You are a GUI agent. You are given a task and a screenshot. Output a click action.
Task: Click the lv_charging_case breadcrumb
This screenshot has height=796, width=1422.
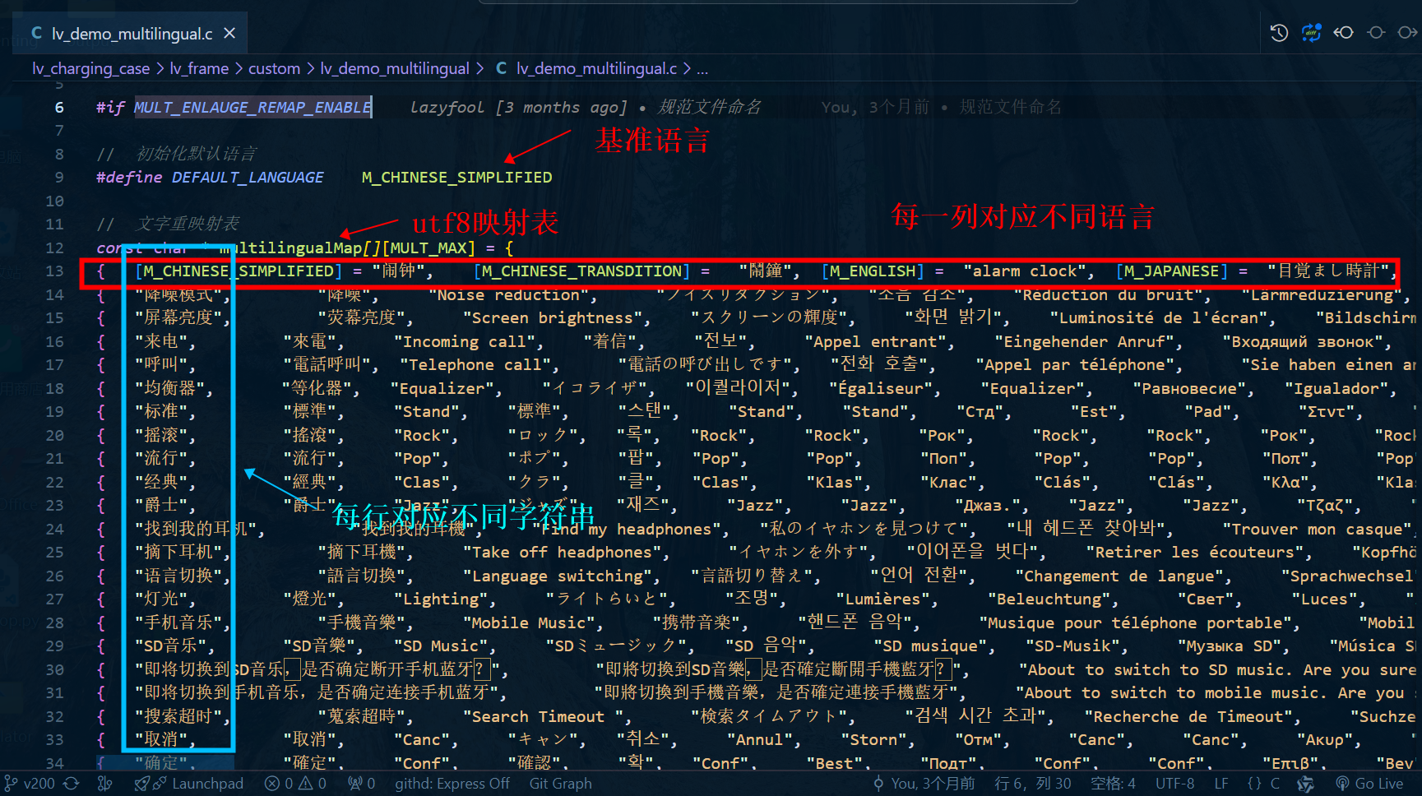[90, 69]
